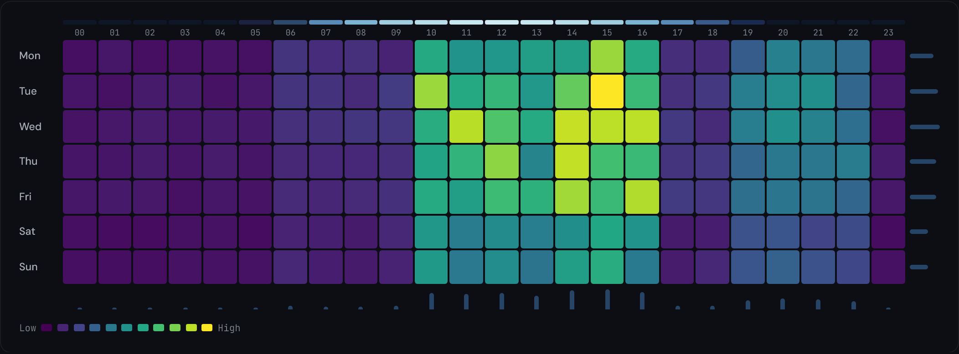Image resolution: width=959 pixels, height=354 pixels.
Task: Click the darkest purple legend swatch beside Low
Action: click(x=46, y=328)
